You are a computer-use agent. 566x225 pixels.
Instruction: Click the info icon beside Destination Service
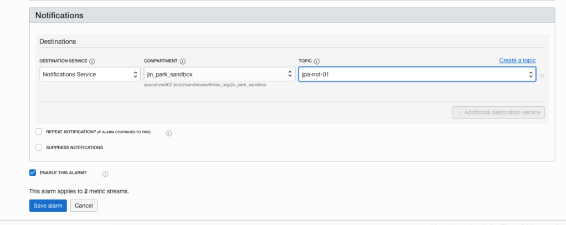(x=92, y=61)
